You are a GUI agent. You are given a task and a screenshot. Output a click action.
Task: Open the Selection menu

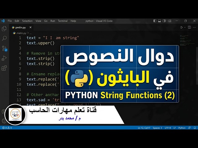(27, 21)
